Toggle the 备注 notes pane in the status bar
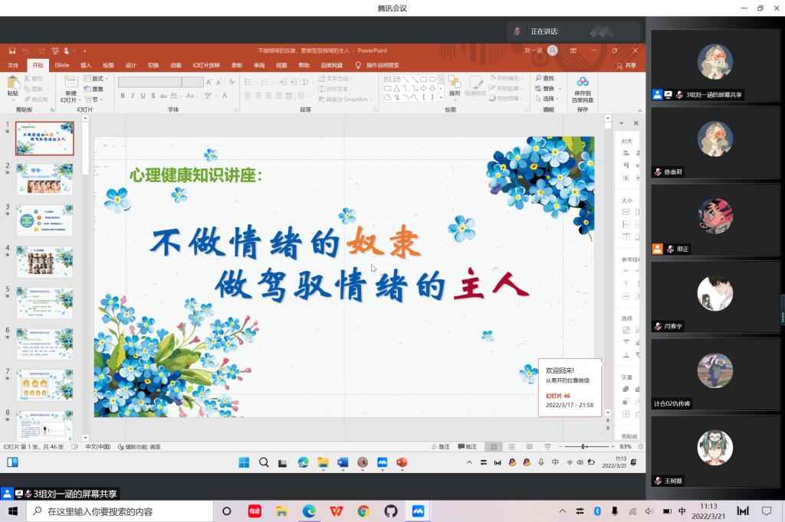The width and height of the screenshot is (785, 522). [x=441, y=446]
